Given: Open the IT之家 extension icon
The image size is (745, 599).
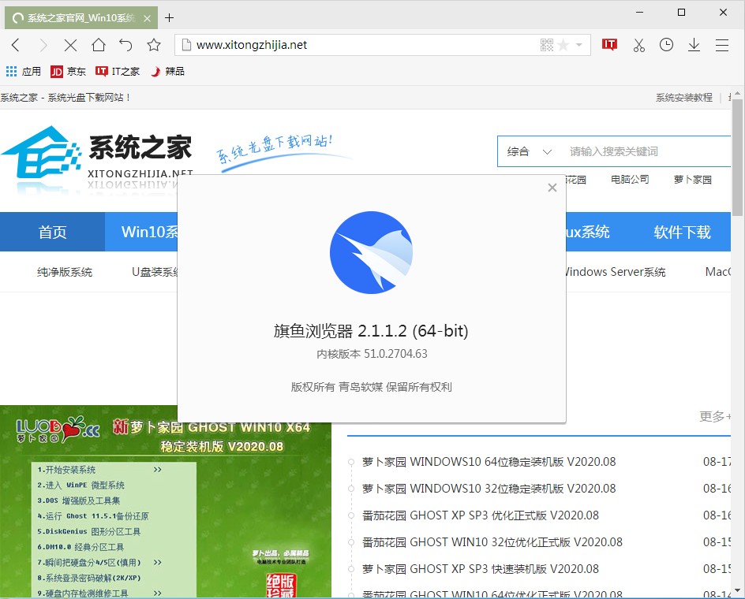Looking at the screenshot, I should point(609,45).
